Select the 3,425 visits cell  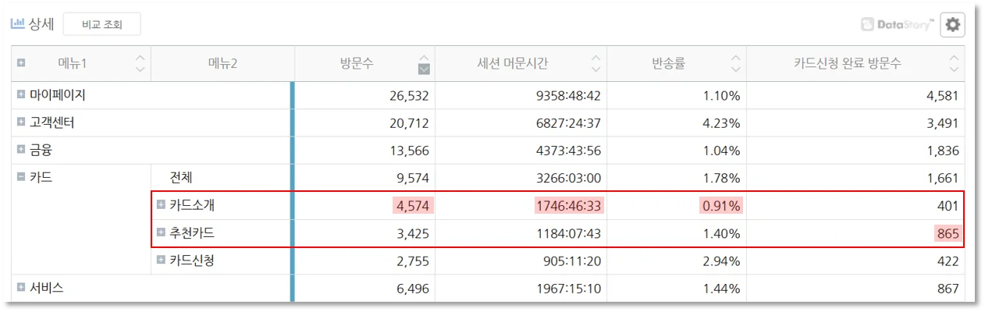coord(413,232)
